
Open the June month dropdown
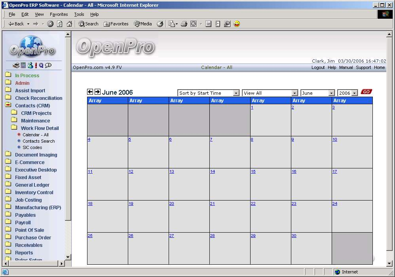click(318, 93)
